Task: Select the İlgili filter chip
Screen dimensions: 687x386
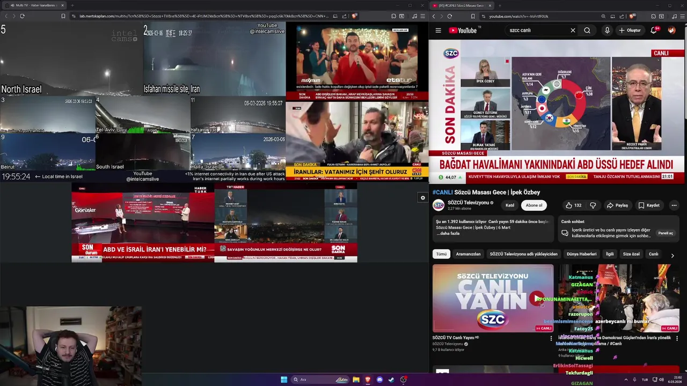Action: [610, 254]
